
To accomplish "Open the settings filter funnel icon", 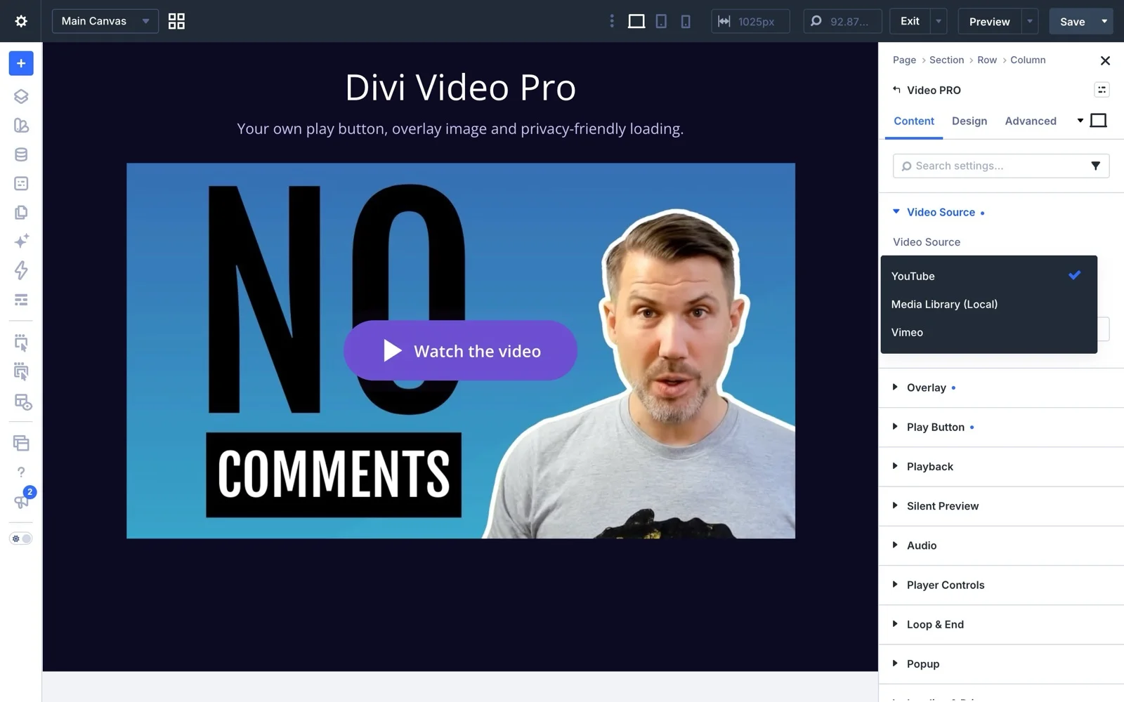I will [1095, 166].
